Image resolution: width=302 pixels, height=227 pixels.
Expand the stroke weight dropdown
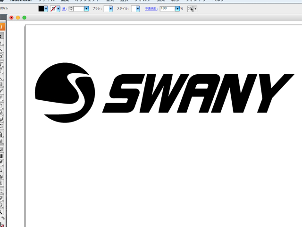coord(86,9)
